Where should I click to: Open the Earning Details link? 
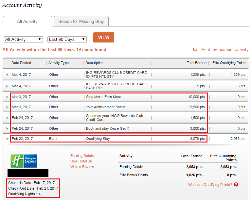(x=82, y=156)
